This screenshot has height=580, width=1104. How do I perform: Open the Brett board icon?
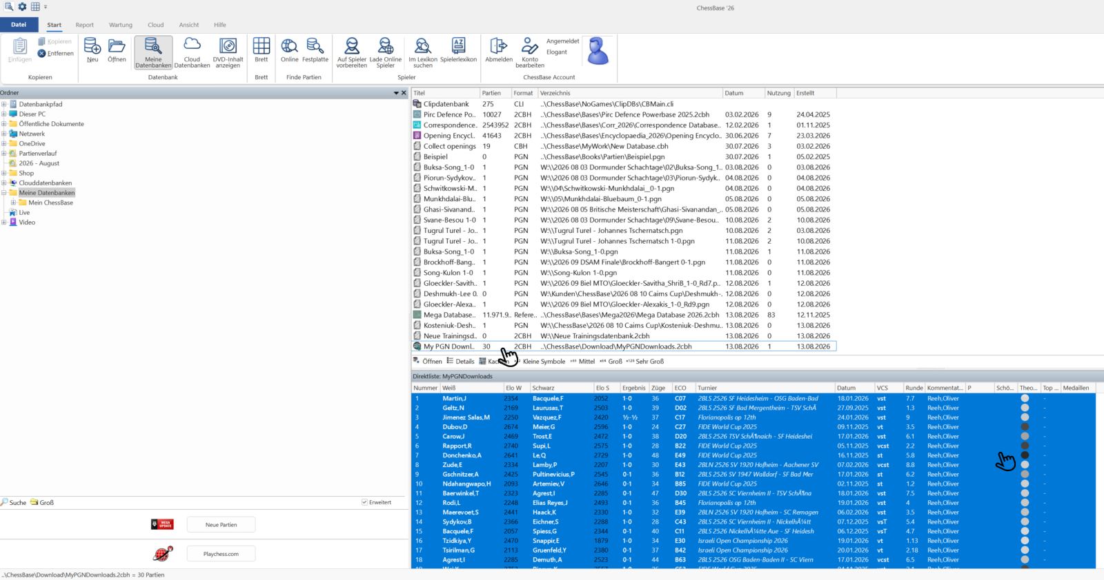(x=262, y=50)
